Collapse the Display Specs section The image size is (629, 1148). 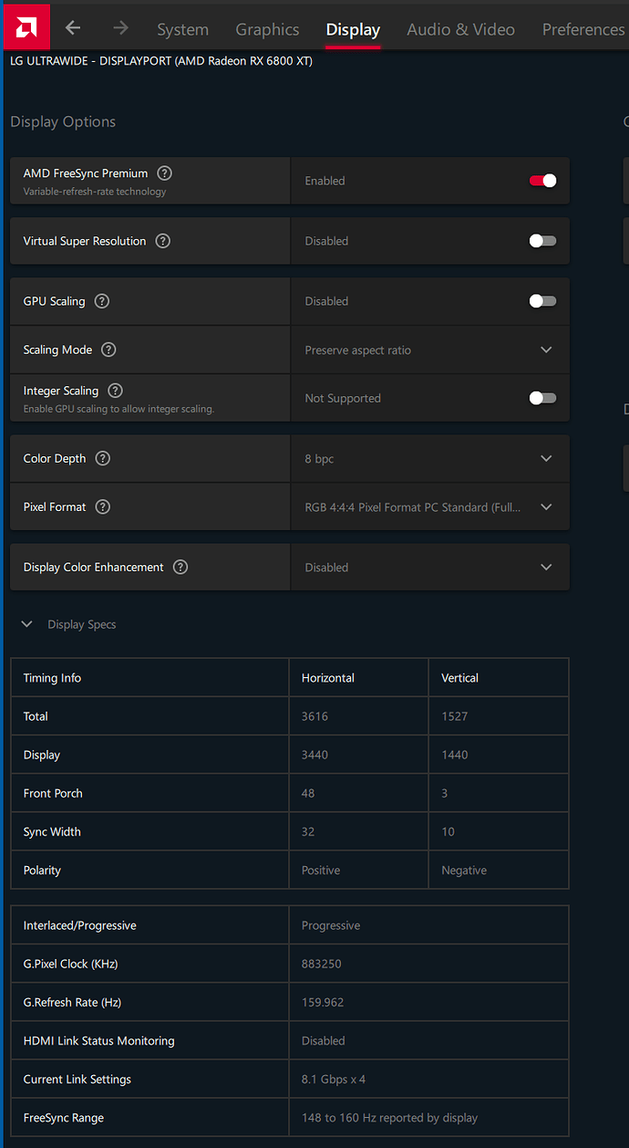point(27,624)
